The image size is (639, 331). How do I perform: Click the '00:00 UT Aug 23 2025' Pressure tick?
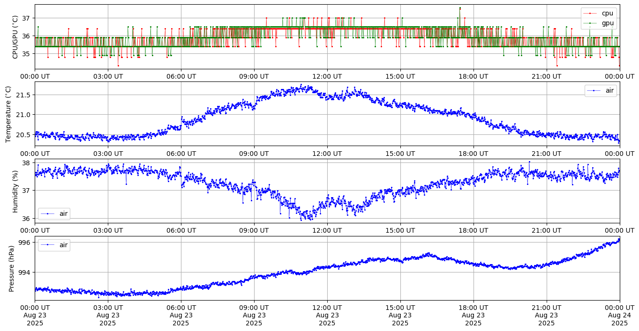[x=35, y=315]
